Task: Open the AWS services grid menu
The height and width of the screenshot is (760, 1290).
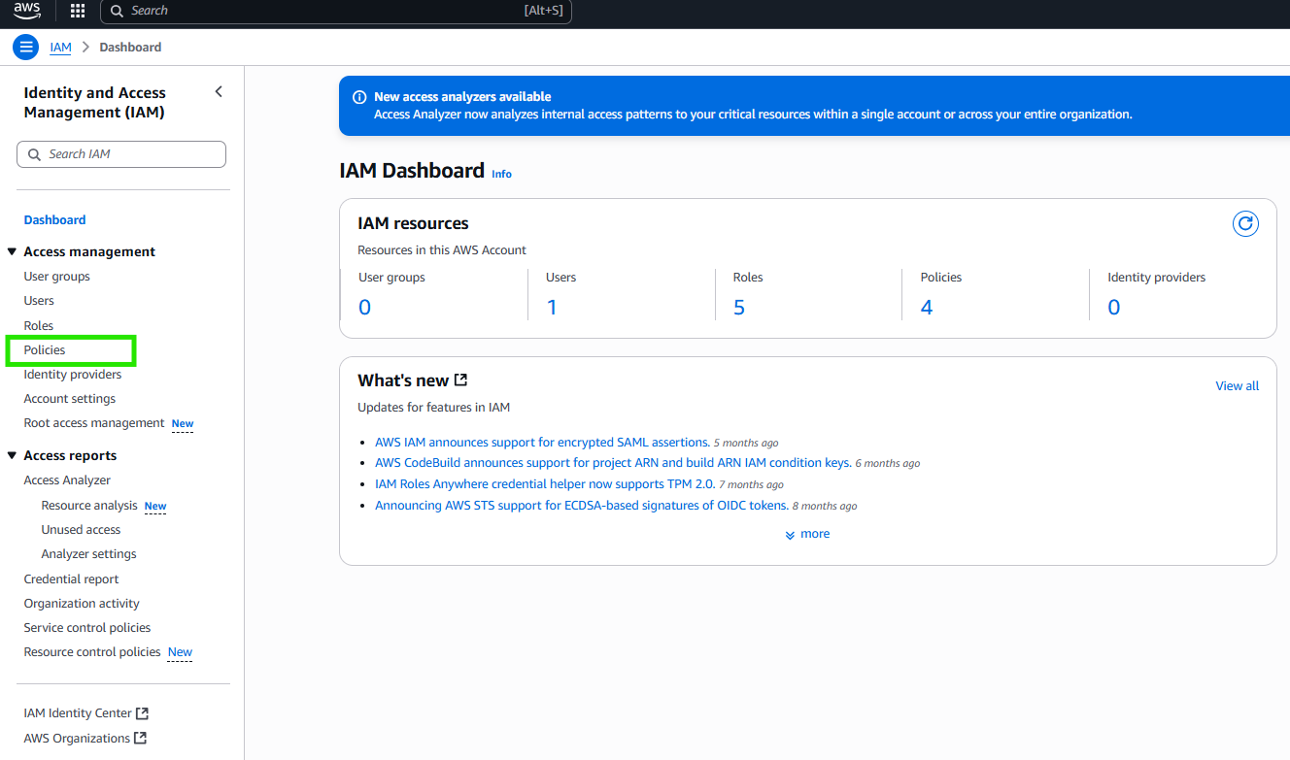Action: pyautogui.click(x=78, y=11)
